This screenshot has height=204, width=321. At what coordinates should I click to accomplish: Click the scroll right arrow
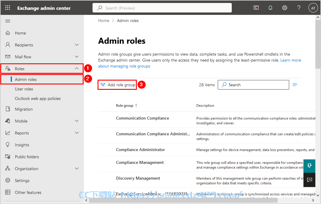tap(313, 200)
